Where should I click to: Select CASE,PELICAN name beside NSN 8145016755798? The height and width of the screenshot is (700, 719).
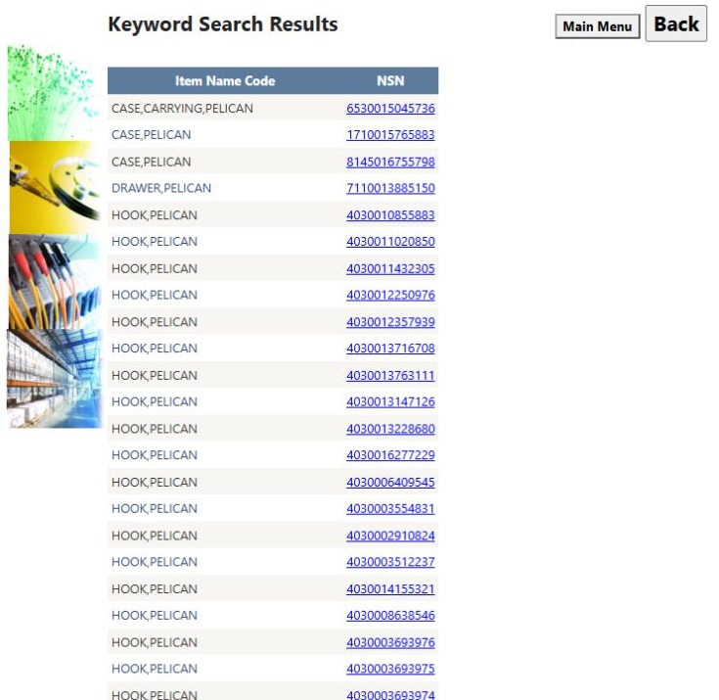(151, 163)
